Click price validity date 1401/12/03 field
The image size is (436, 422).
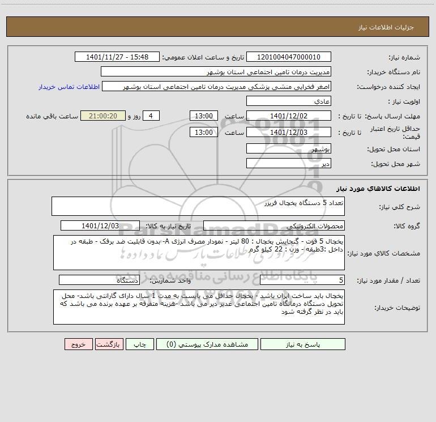click(289, 132)
